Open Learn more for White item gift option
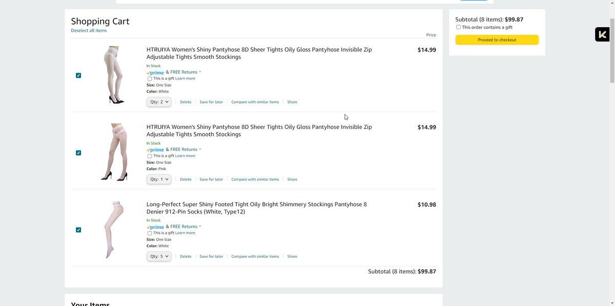 point(185,78)
